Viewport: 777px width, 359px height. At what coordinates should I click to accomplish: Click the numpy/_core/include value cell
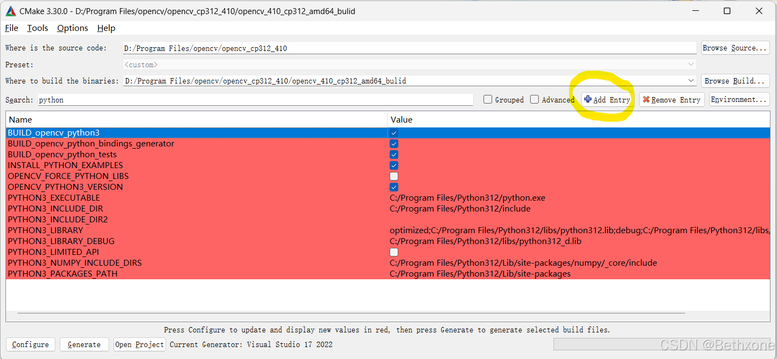click(523, 263)
